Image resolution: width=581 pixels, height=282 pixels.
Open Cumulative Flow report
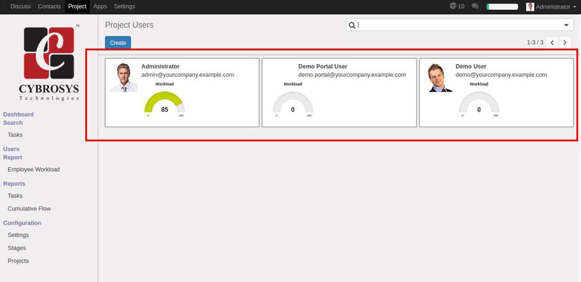point(29,208)
